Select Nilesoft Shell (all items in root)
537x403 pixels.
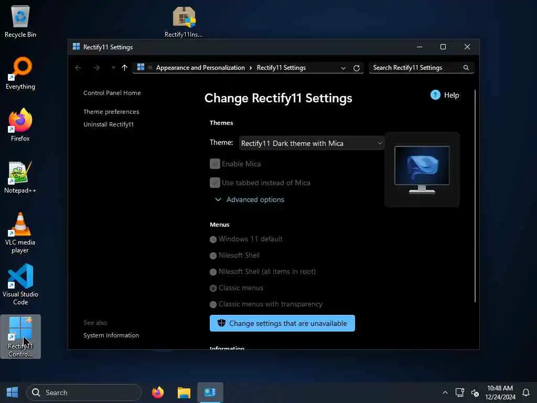click(213, 272)
